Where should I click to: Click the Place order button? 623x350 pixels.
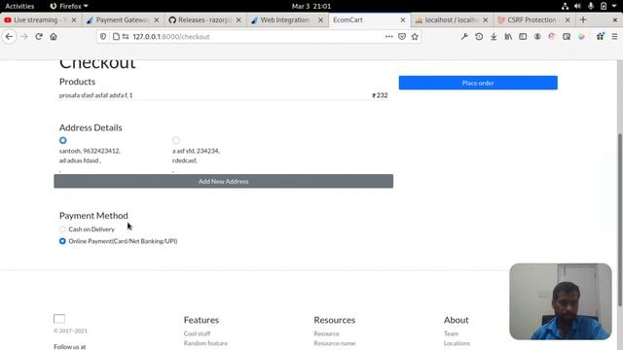click(478, 83)
